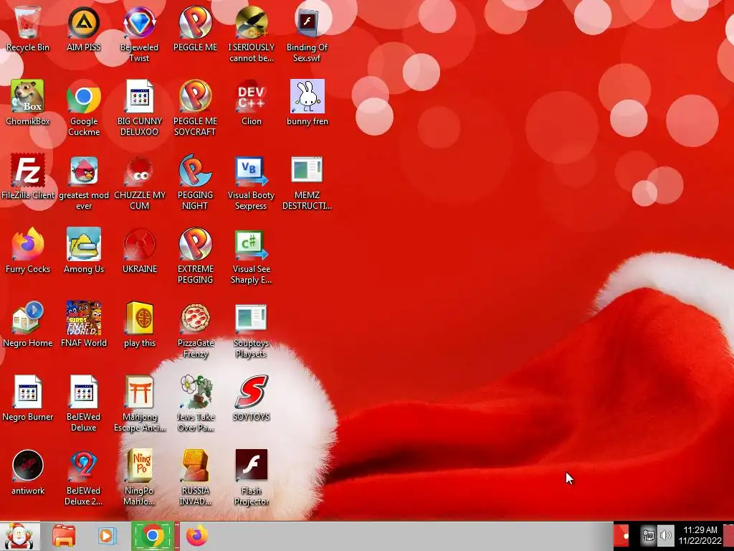This screenshot has height=551, width=734.
Task: Launch the FNAF World shortcut
Action: 84,325
